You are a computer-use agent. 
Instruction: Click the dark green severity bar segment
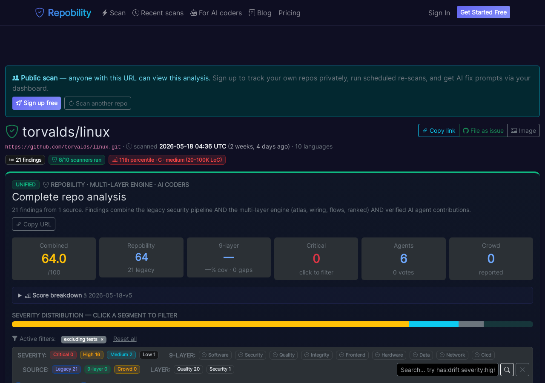(508, 324)
